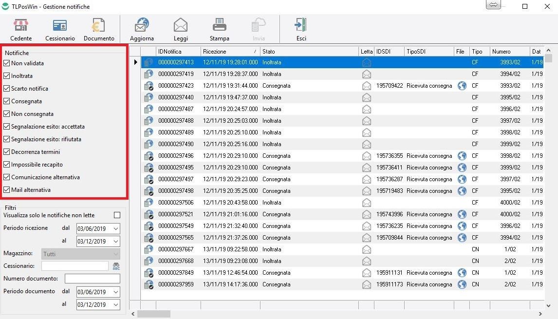Exit via the Esci icon
The width and height of the screenshot is (558, 319).
[301, 25]
